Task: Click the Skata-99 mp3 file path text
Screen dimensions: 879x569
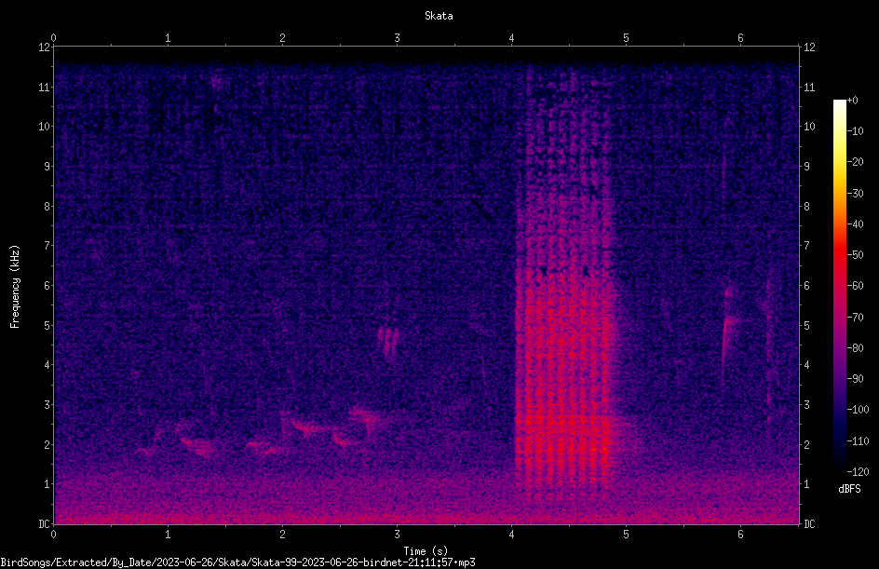Action: pyautogui.click(x=237, y=562)
